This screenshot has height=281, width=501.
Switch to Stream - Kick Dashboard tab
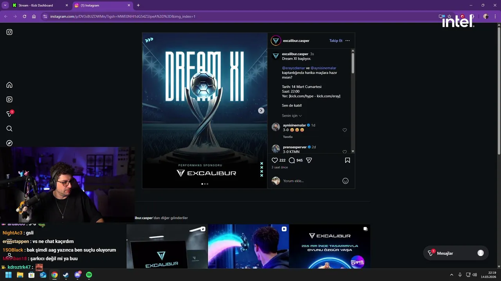point(40,5)
